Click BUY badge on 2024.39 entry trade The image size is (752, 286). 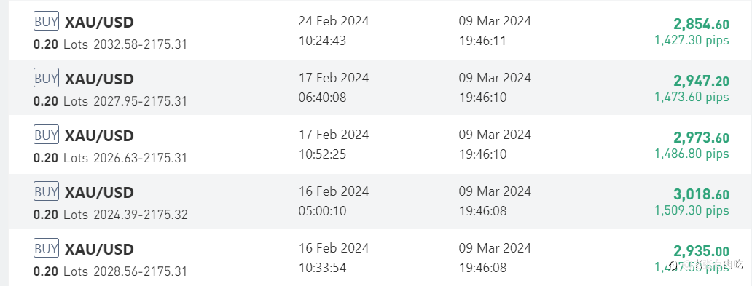pos(46,191)
